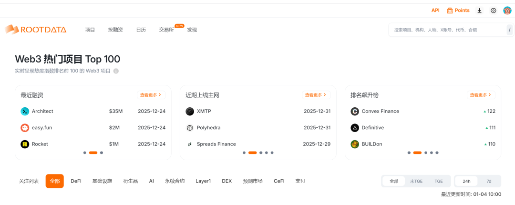
Task: Select the 支付 category tab
Action: pyautogui.click(x=300, y=181)
